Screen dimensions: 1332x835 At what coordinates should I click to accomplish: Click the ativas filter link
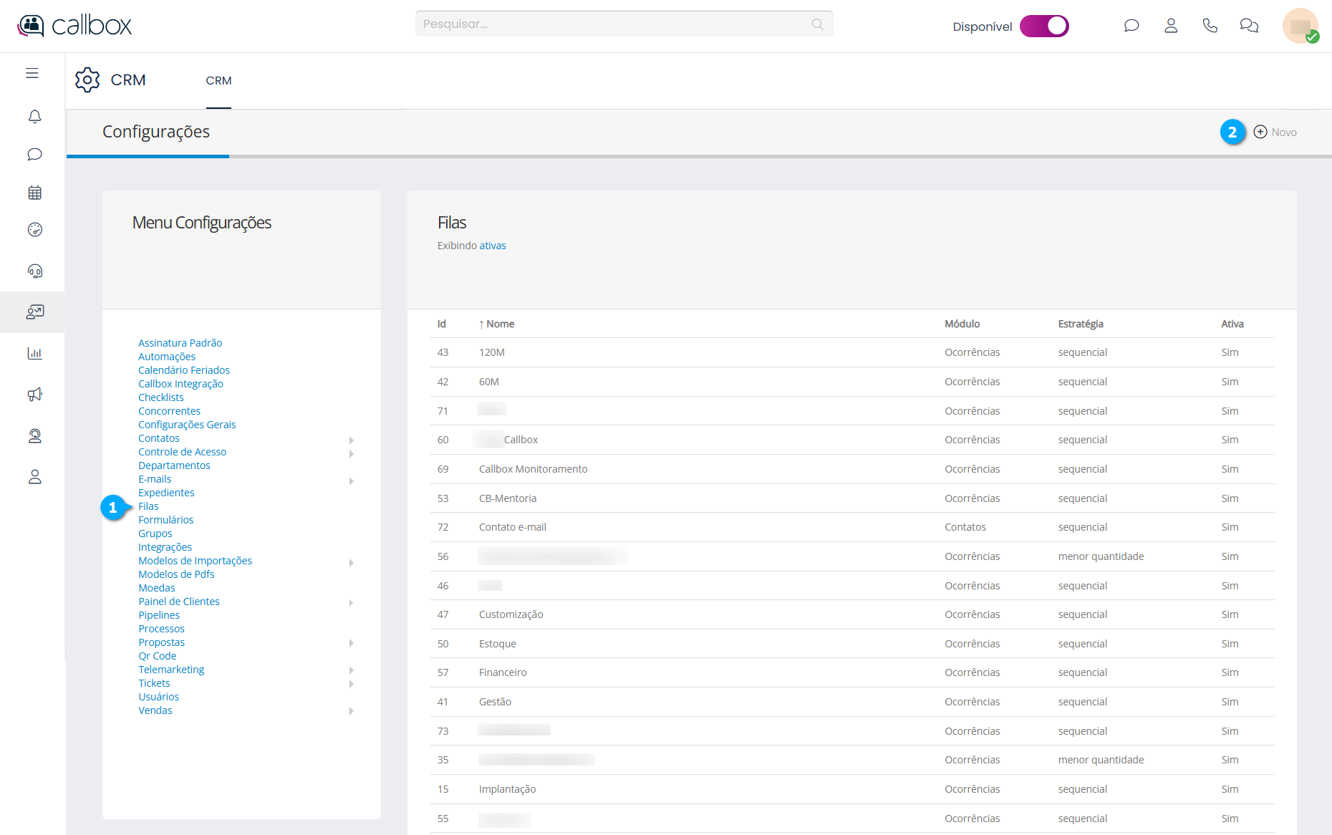[x=492, y=246]
